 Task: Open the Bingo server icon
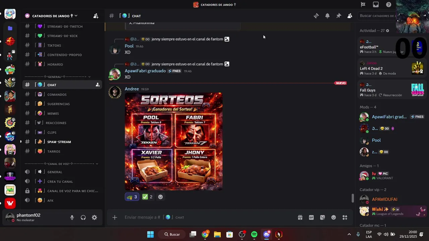(x=10, y=190)
